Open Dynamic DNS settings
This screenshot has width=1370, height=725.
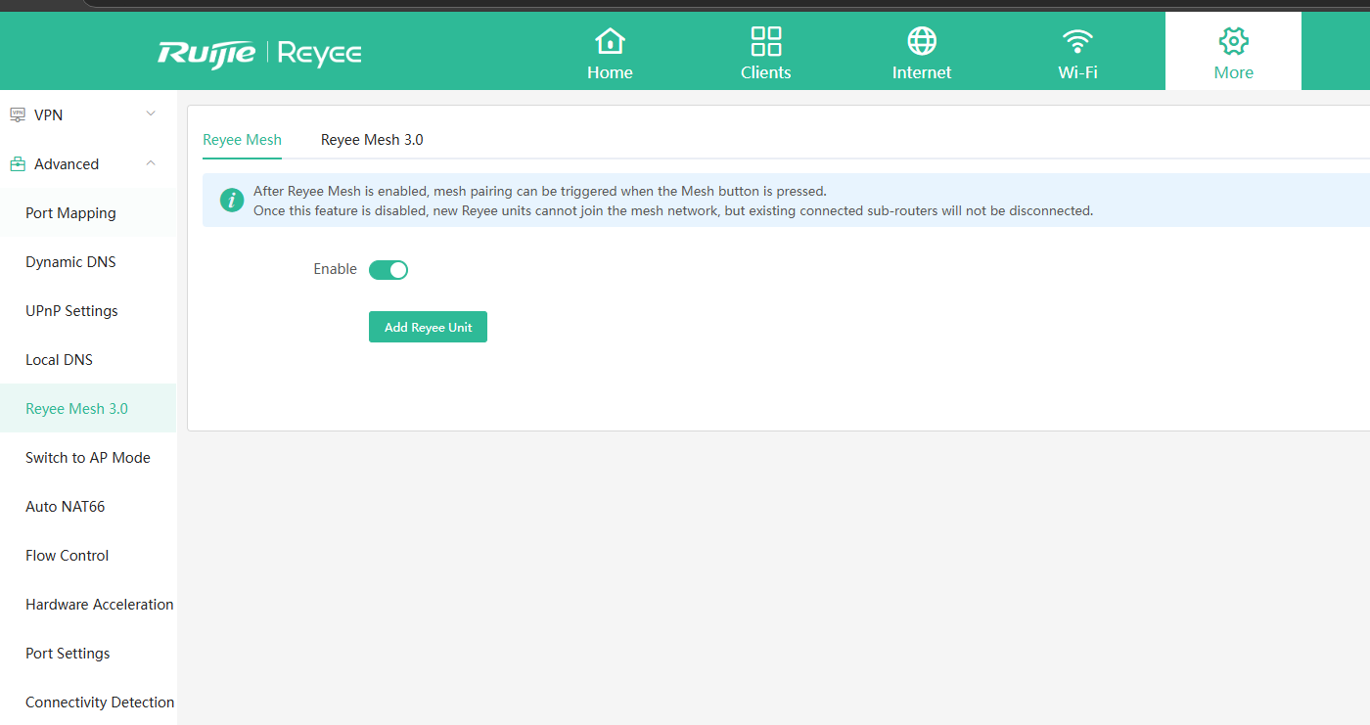pos(88,262)
